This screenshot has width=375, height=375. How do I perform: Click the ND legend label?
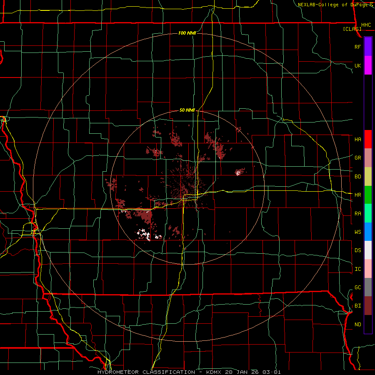pyautogui.click(x=358, y=325)
